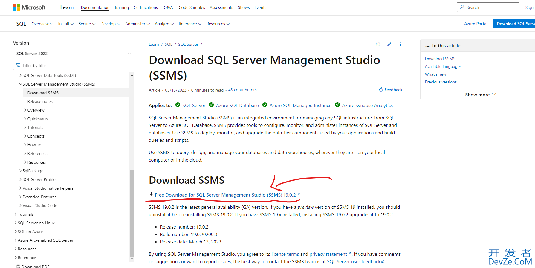Click the SQL product title link
This screenshot has height=268, width=535.
coord(21,24)
